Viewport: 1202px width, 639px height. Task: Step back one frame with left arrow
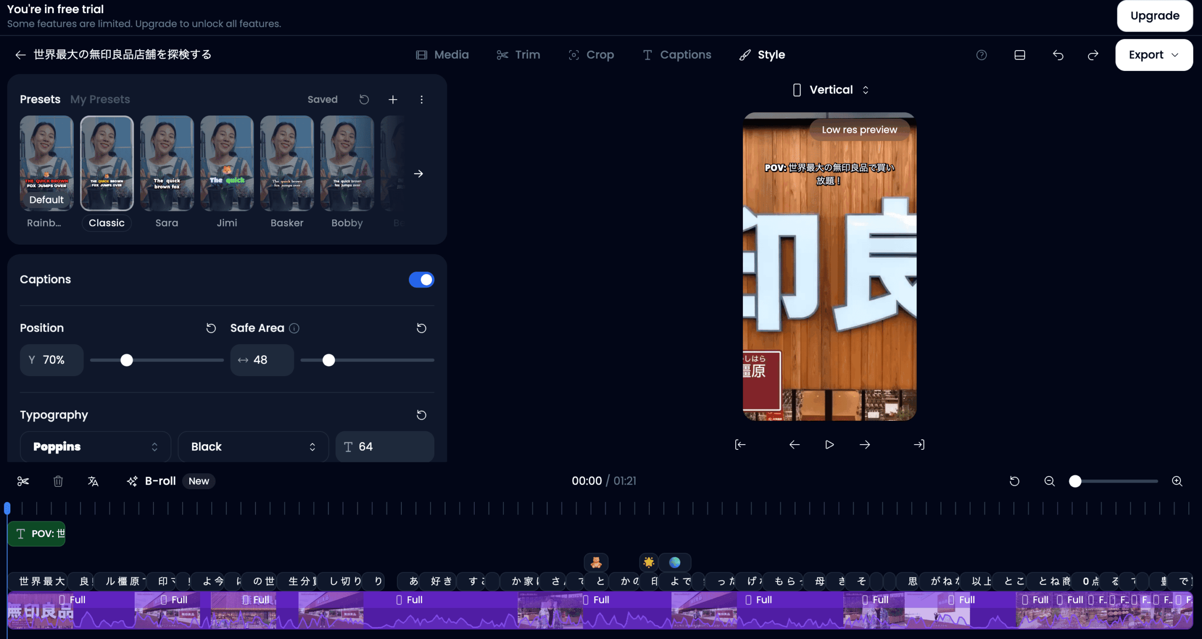[x=794, y=445]
